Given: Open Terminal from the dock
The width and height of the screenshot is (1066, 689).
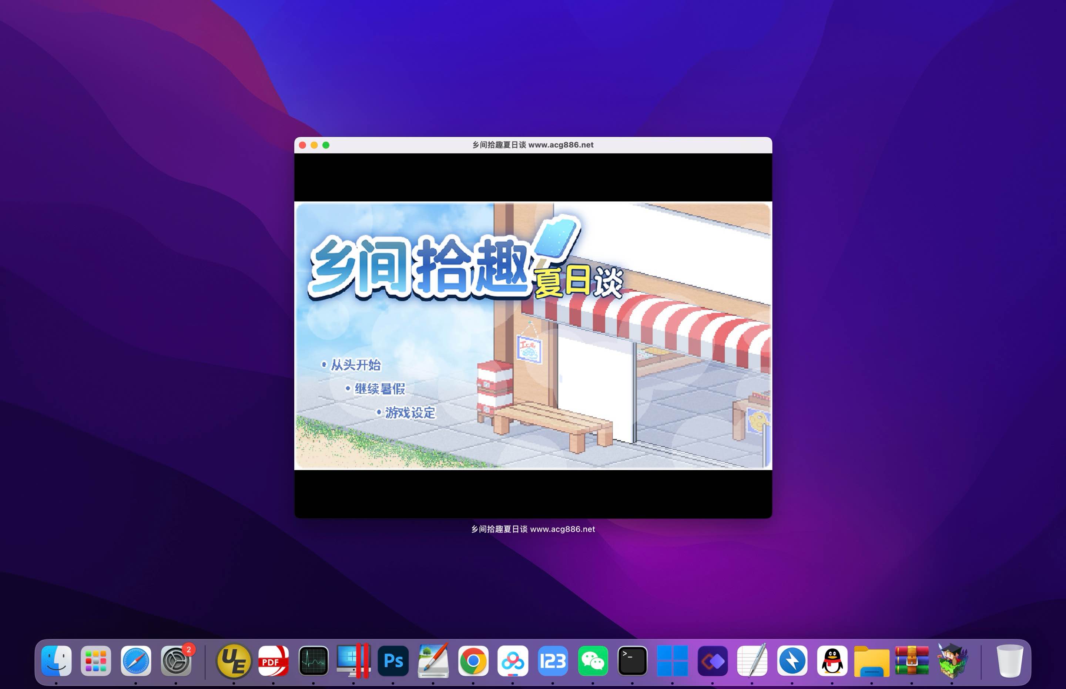Looking at the screenshot, I should pos(632,661).
